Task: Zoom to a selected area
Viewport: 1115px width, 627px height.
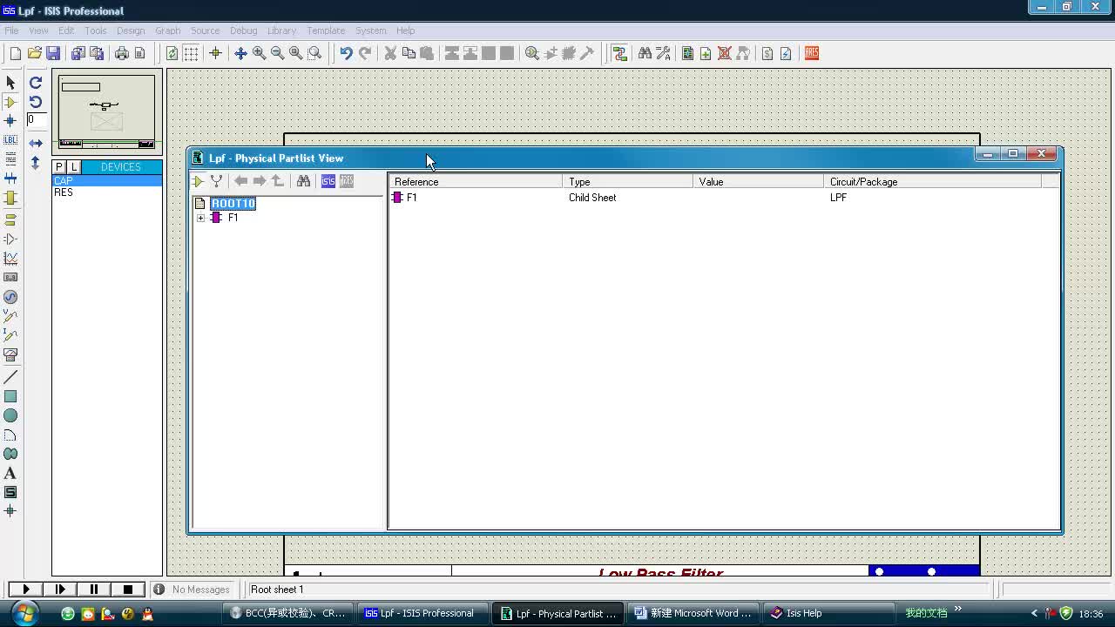Action: 314,53
